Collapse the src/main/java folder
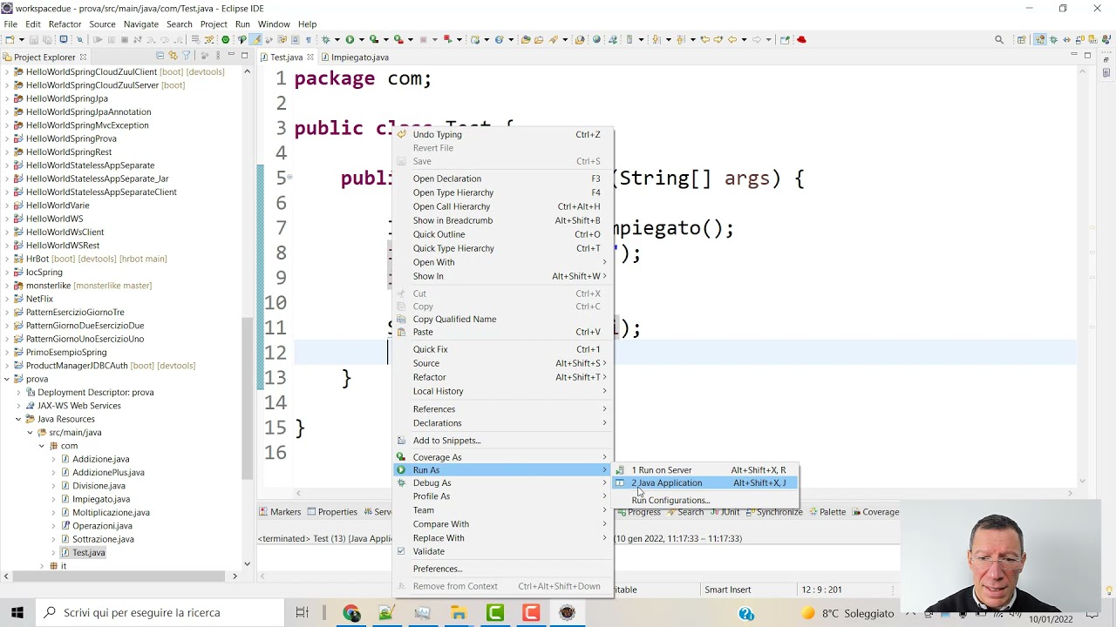 (30, 432)
